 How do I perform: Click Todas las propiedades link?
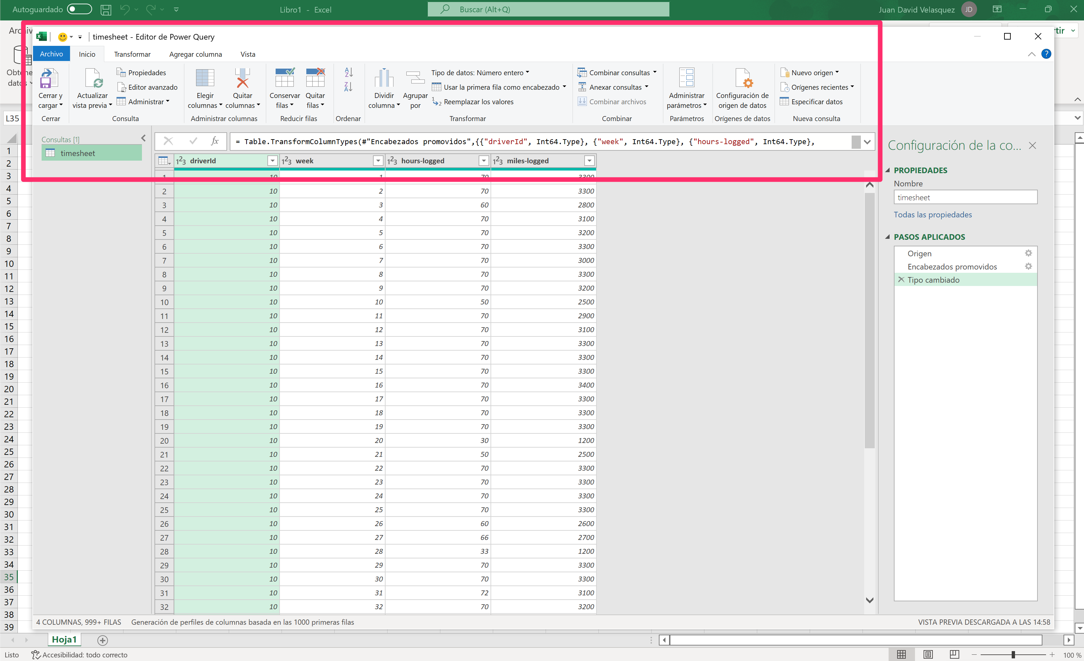click(x=933, y=214)
